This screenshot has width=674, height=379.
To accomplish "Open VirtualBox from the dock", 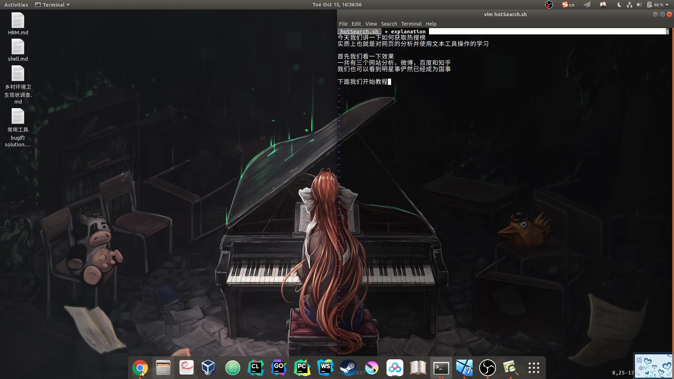I will (x=209, y=368).
